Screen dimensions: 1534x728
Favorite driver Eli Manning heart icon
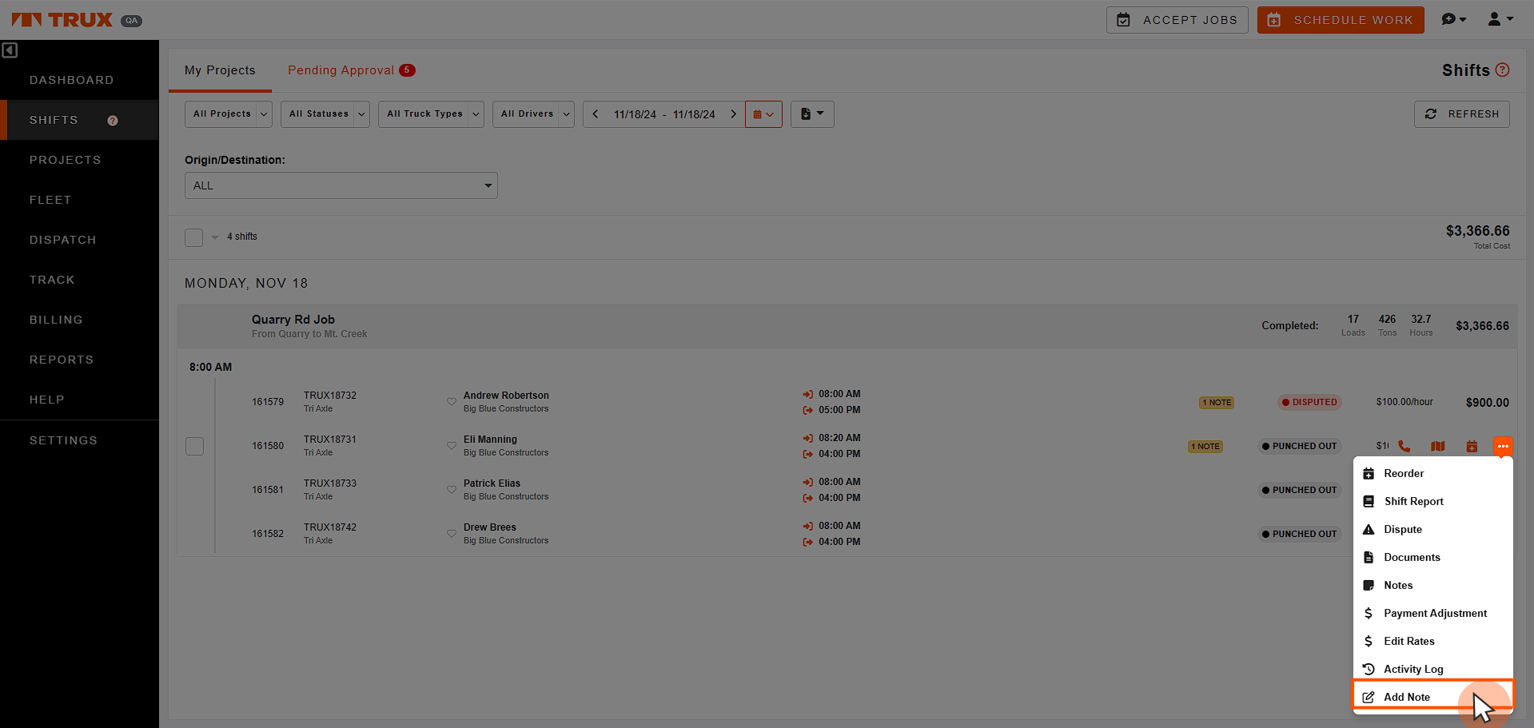point(452,446)
